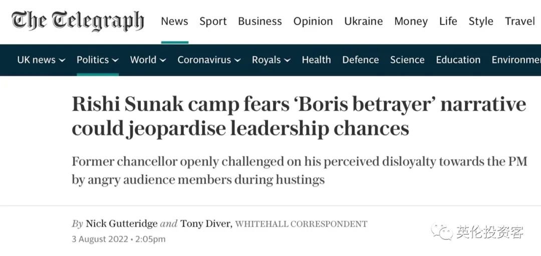541x256 pixels.
Task: Click the Rishi Sunak article headline
Action: pos(299,116)
